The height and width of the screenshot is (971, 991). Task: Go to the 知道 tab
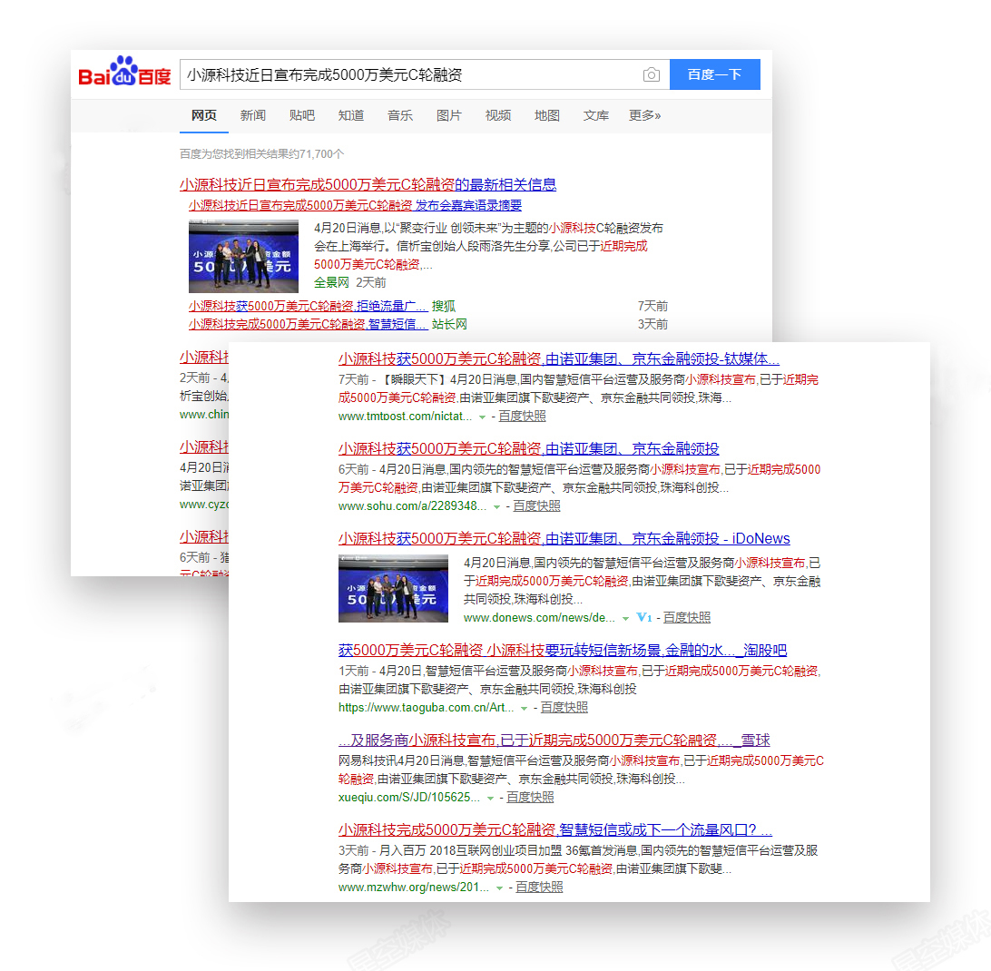point(351,115)
